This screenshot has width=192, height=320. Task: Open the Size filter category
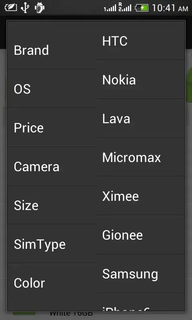point(52,205)
